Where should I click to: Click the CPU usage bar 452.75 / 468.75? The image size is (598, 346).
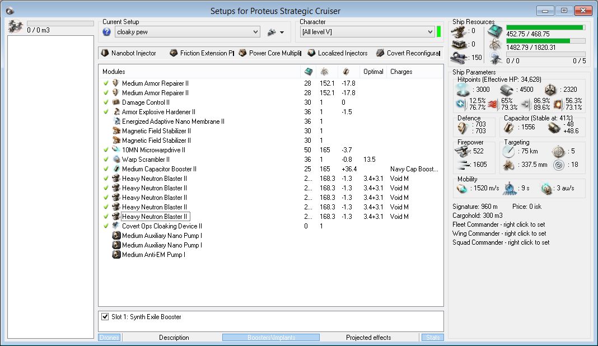pyautogui.click(x=546, y=27)
